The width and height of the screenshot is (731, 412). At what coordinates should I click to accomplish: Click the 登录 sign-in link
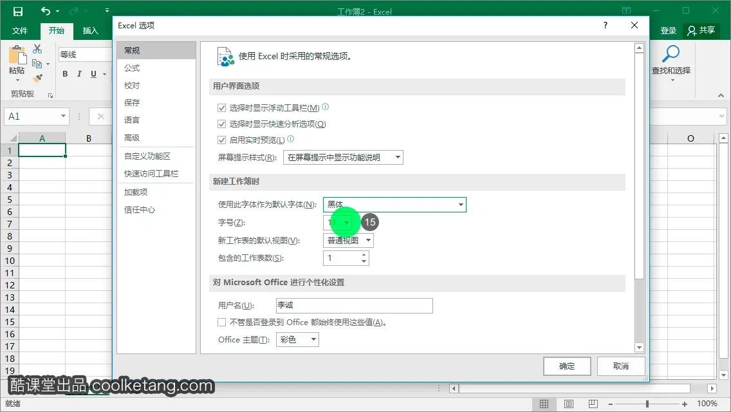[668, 31]
